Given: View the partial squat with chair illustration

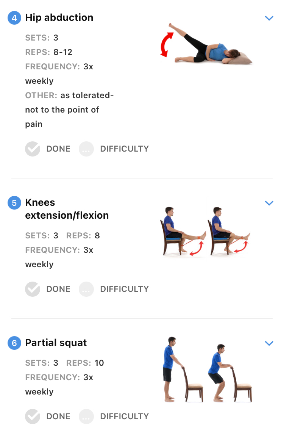Looking at the screenshot, I should pyautogui.click(x=208, y=370).
